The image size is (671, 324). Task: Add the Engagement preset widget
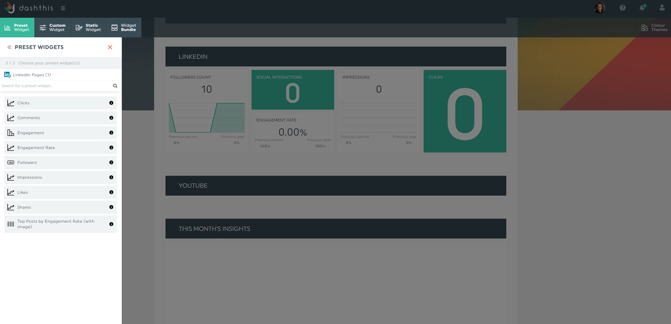point(60,133)
